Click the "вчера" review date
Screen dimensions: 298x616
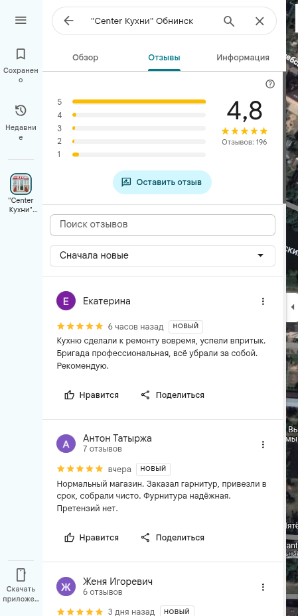119,469
